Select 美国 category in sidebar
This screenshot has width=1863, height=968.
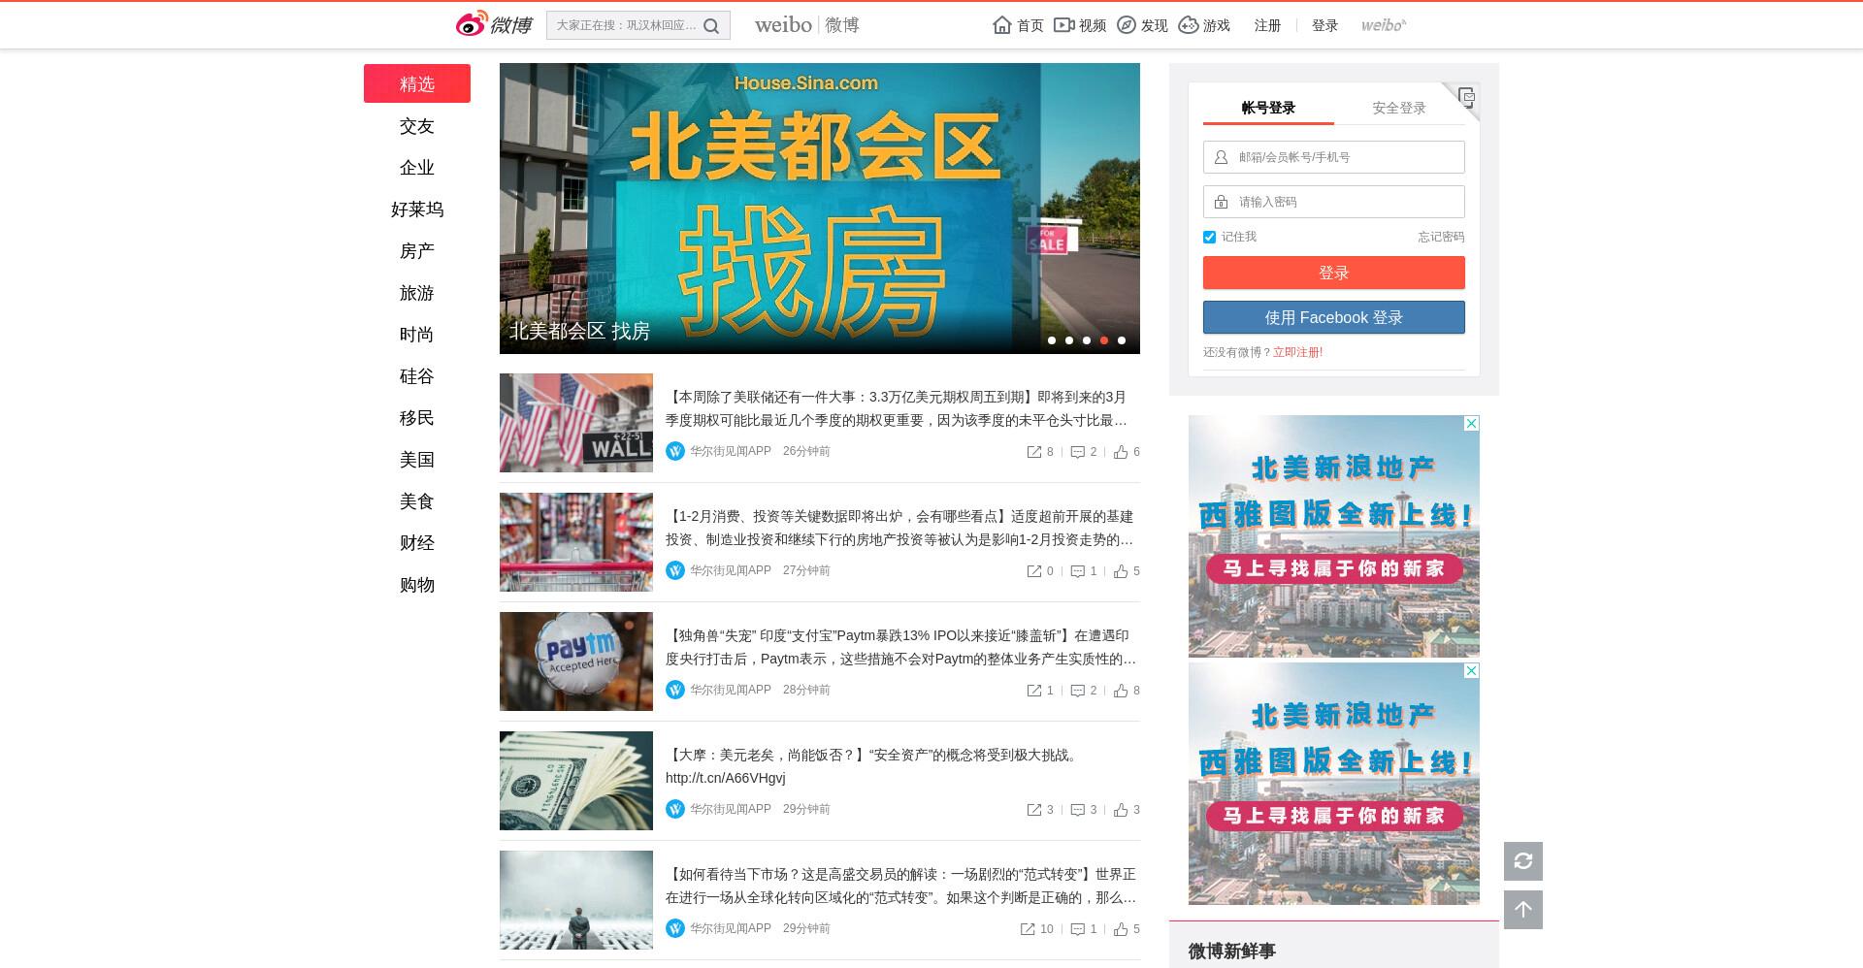click(x=417, y=460)
